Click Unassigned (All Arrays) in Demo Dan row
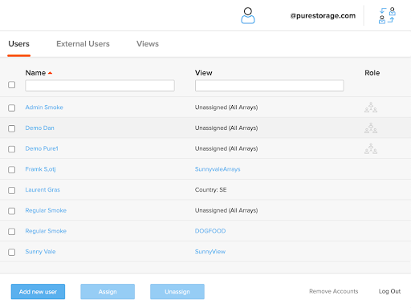The width and height of the screenshot is (411, 308). (x=226, y=128)
